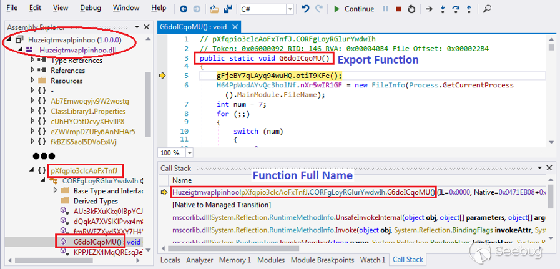Open the Window menu

(125, 8)
